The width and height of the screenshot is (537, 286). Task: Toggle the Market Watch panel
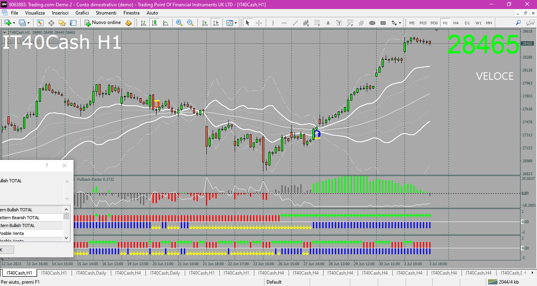40,23
